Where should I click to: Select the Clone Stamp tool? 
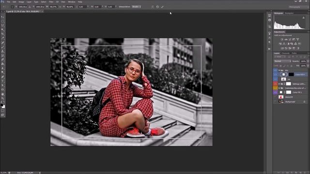(2, 51)
